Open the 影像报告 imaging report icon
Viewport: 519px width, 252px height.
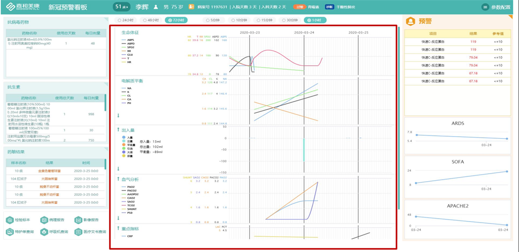tap(78, 220)
